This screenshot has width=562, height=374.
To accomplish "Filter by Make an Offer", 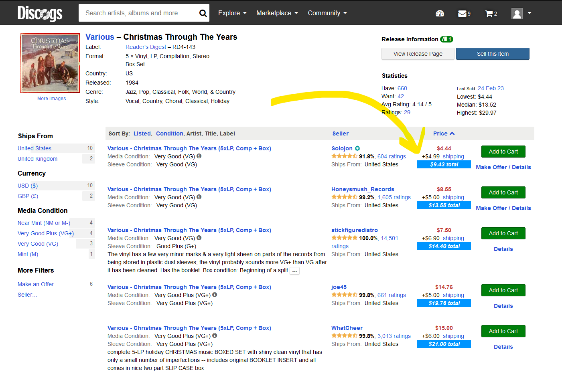I will pos(36,284).
